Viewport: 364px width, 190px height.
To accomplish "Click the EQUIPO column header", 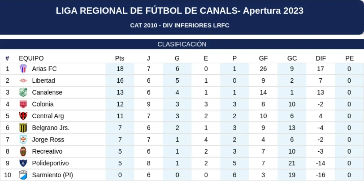I will [x=31, y=58].
